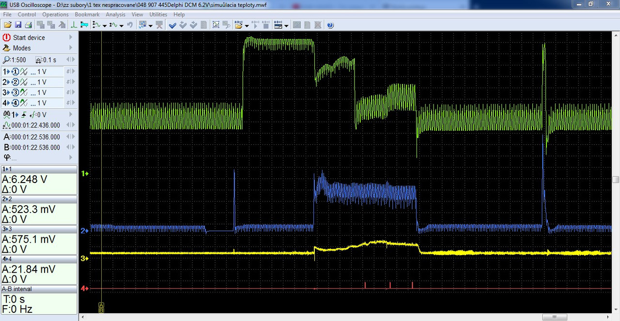Viewport: 620px width, 321px height.
Task: Click the A/B cursor marker on the timeline
Action: pos(101,307)
